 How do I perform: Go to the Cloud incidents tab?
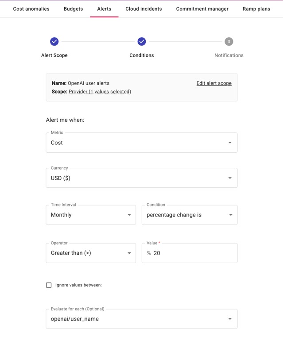click(143, 9)
